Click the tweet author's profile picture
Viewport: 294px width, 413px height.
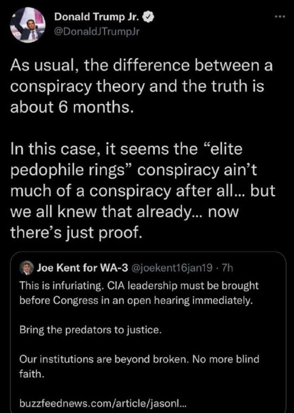(x=27, y=25)
